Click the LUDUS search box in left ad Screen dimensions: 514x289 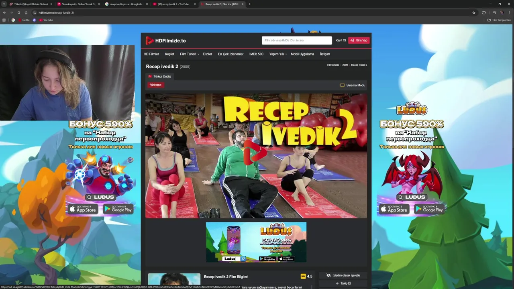100,197
